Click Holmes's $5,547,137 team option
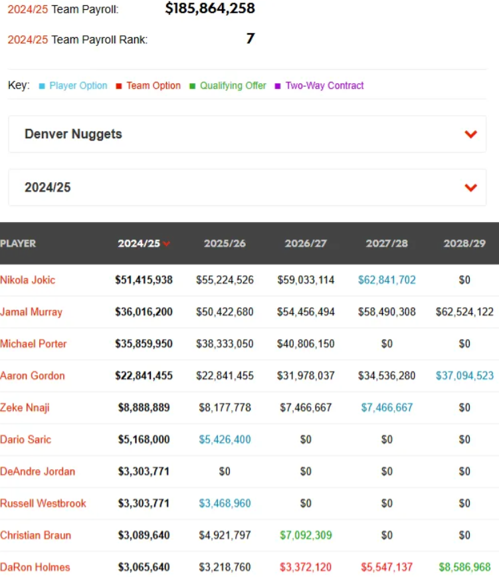 387,567
